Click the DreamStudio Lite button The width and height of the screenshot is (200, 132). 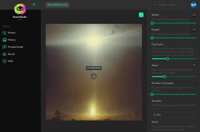tap(57, 5)
